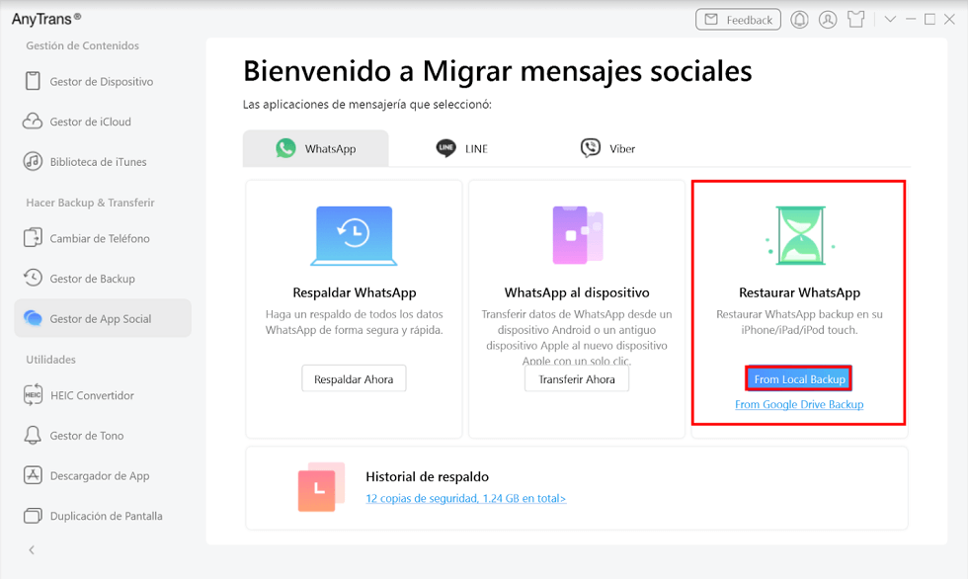Open Duplicación de Pantalla utility
This screenshot has height=579, width=968.
[x=103, y=516]
